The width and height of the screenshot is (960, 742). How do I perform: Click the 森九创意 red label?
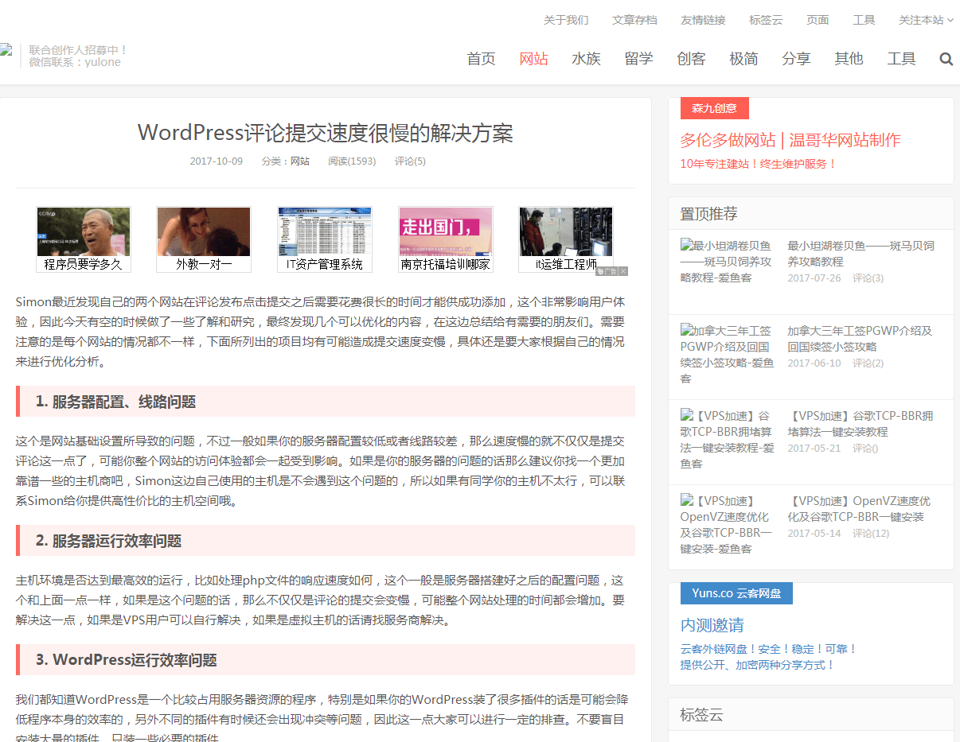714,108
